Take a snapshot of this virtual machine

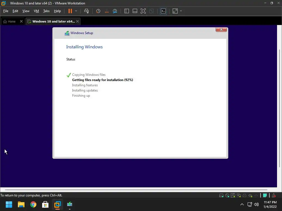98,11
